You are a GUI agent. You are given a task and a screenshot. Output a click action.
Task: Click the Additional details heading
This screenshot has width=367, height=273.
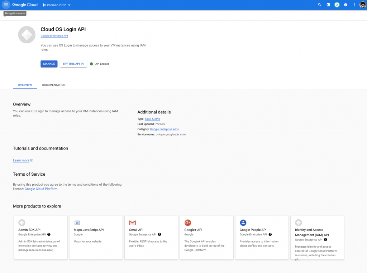pyautogui.click(x=154, y=112)
